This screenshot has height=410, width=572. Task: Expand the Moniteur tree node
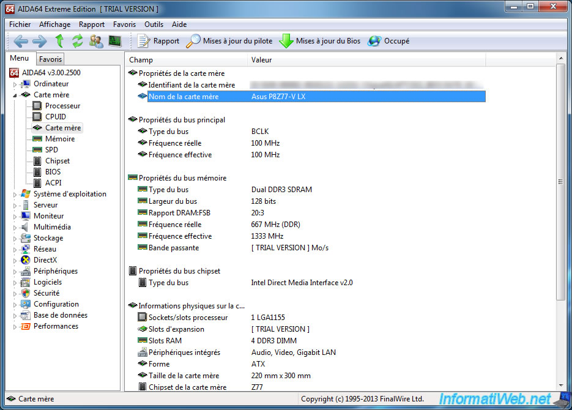point(15,216)
